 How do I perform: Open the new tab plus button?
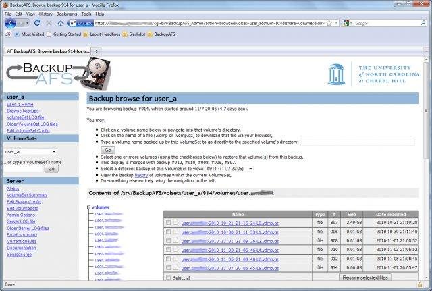point(96,51)
